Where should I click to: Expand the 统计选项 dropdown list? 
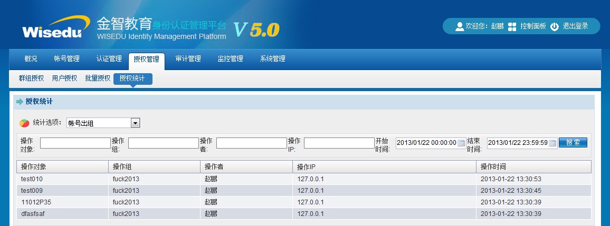[135, 123]
